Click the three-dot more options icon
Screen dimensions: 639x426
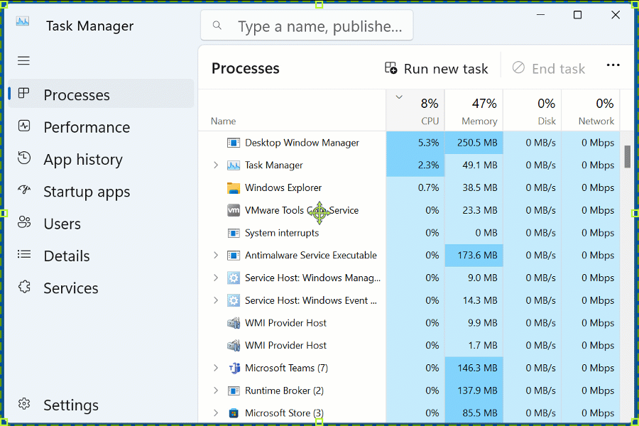pyautogui.click(x=613, y=66)
